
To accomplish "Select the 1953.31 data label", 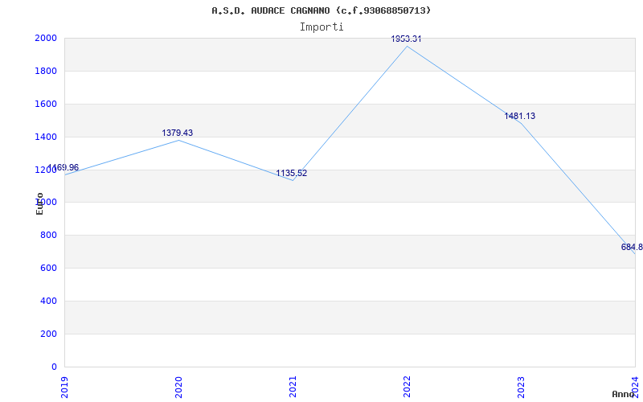I will pyautogui.click(x=406, y=39).
